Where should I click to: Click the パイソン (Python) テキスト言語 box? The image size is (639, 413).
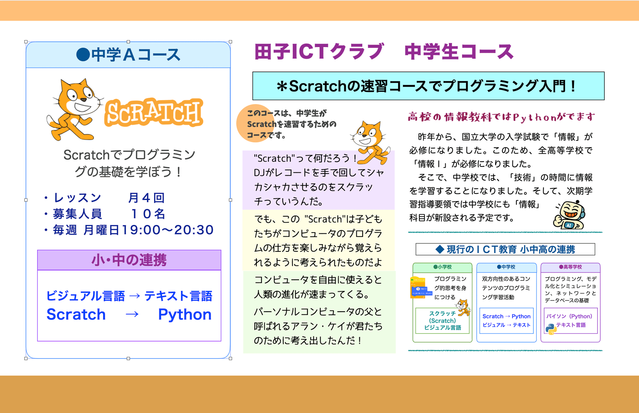point(571,320)
